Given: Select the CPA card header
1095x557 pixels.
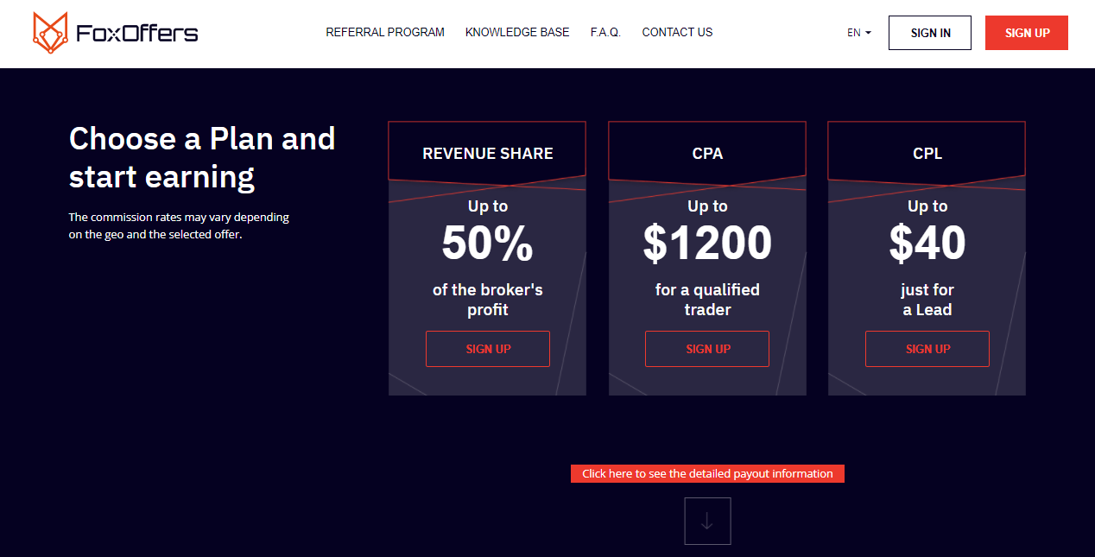Looking at the screenshot, I should click(x=707, y=154).
